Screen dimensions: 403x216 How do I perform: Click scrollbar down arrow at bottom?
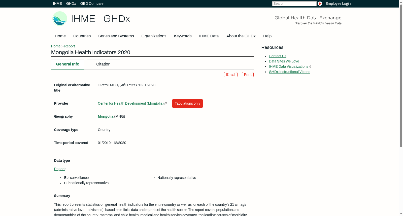point(401,214)
